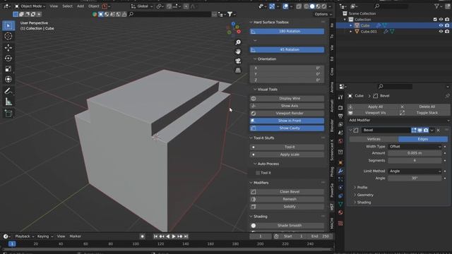The width and height of the screenshot is (452, 254).
Task: Switch perspective/orthographic grid icon
Action: 238,71
